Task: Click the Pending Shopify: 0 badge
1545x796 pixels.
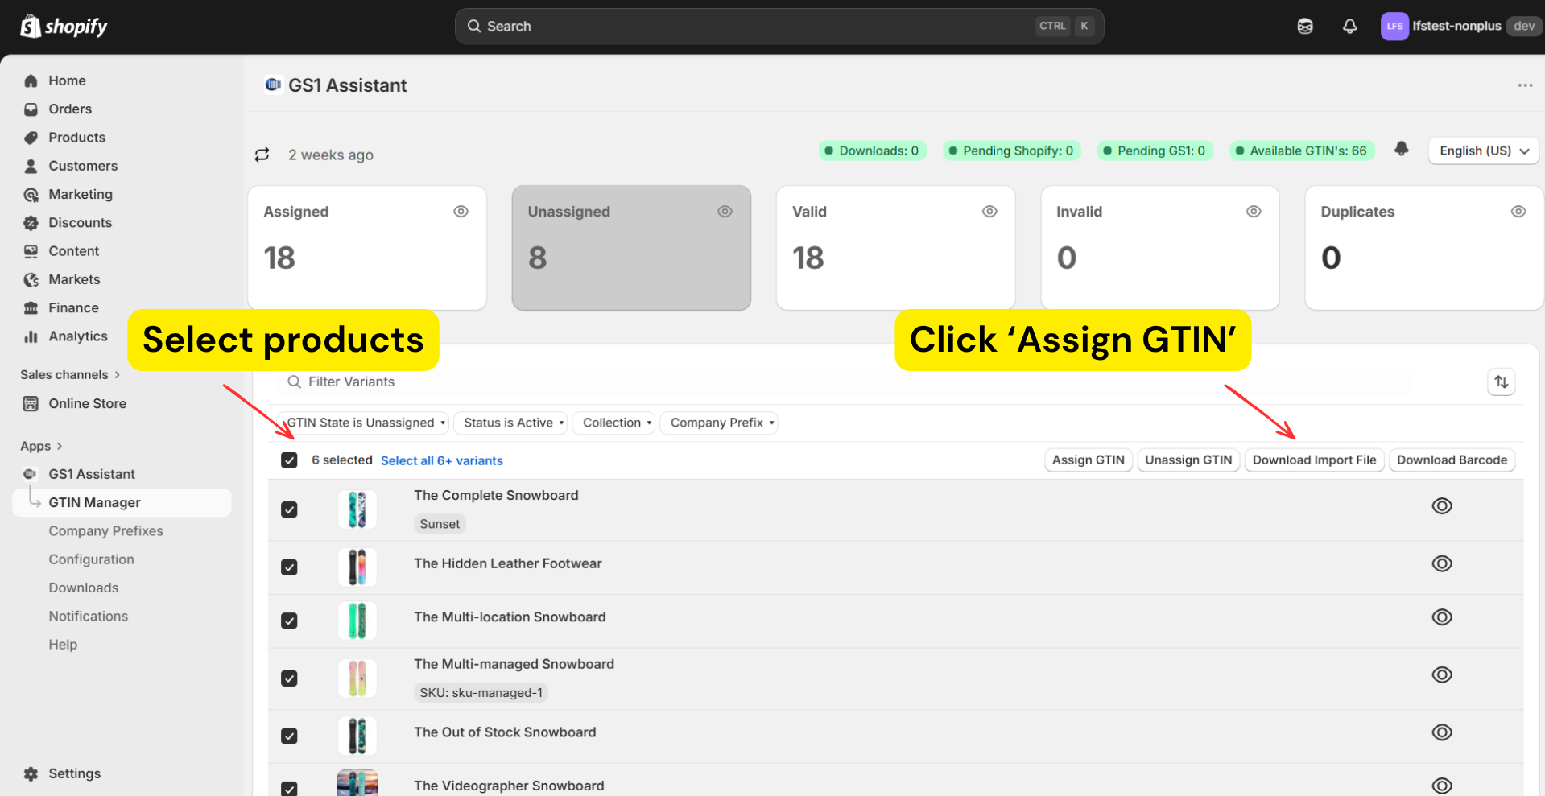Action: point(1011,151)
